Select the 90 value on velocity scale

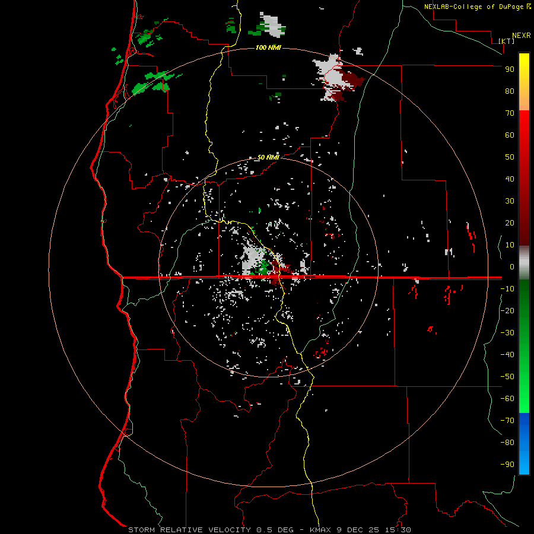[x=510, y=69]
